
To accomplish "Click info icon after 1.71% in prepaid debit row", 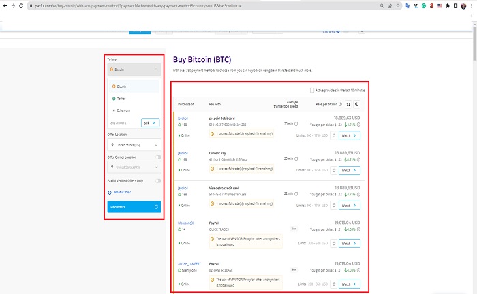I will coord(358,125).
